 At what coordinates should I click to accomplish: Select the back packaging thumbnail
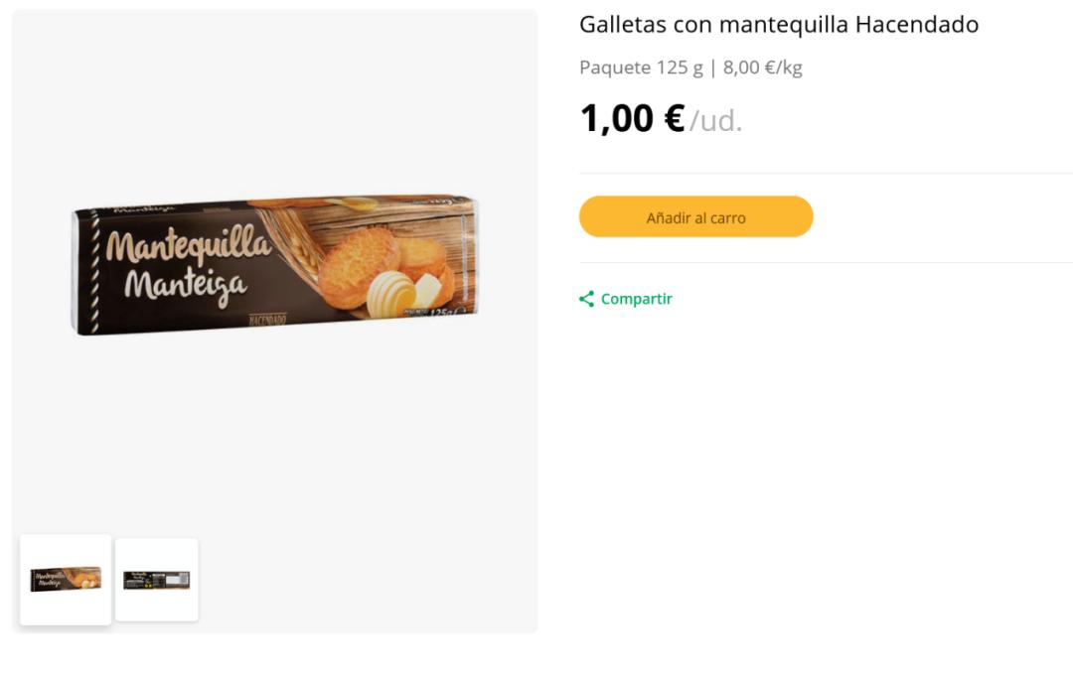pos(156,580)
